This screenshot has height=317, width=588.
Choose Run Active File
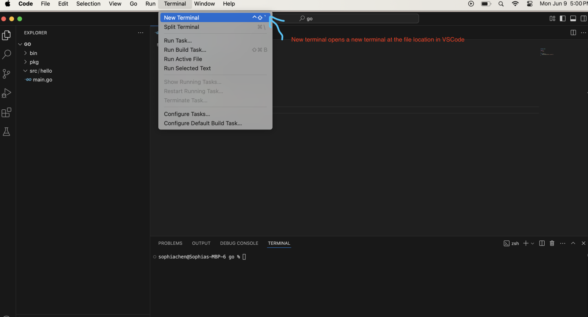(215, 59)
